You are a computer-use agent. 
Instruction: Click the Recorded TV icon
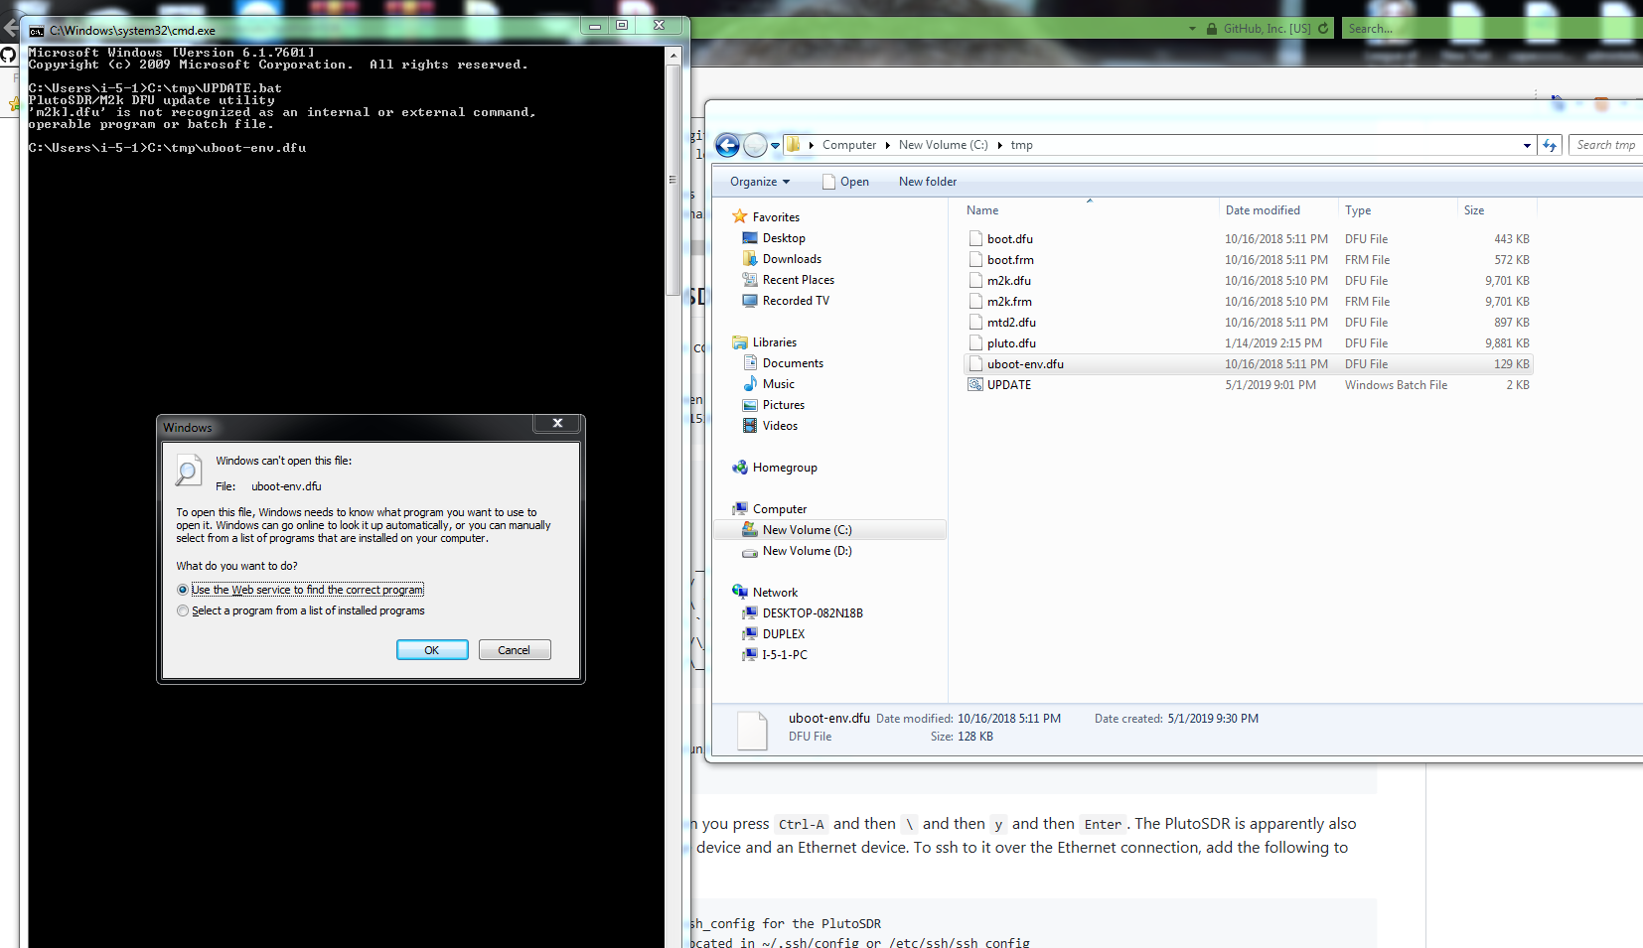pyautogui.click(x=750, y=301)
